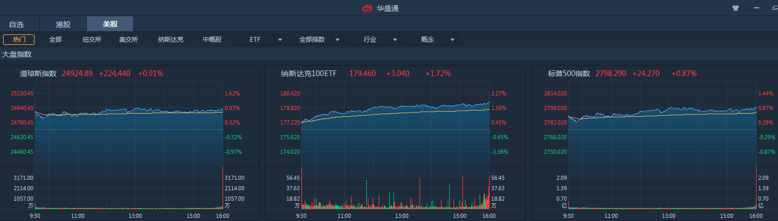Click the Dow Jones volume bar chart

coord(129,188)
